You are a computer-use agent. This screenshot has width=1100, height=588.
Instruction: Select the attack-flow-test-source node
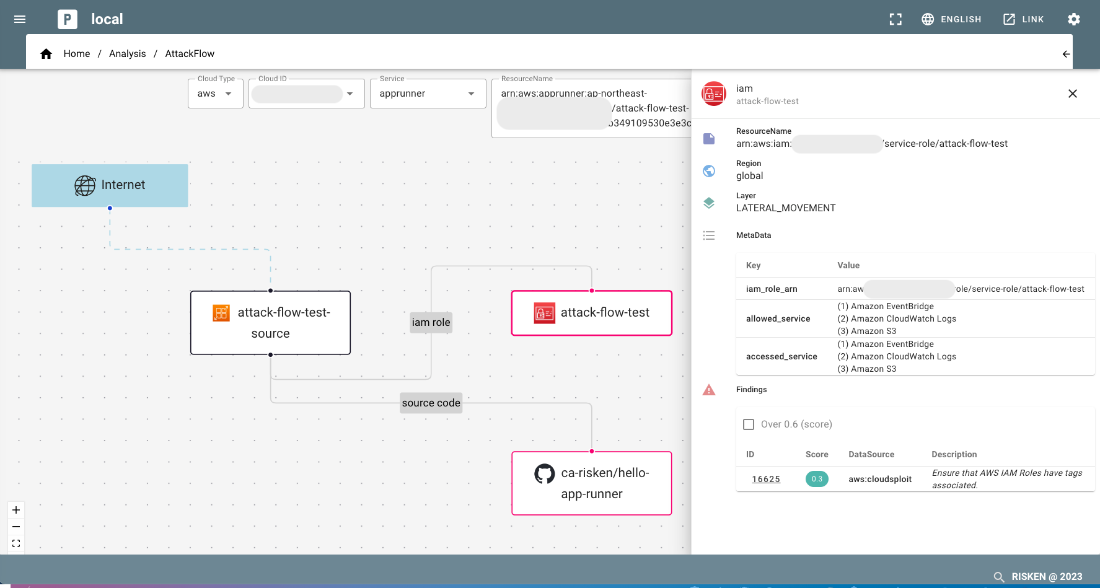coord(270,323)
